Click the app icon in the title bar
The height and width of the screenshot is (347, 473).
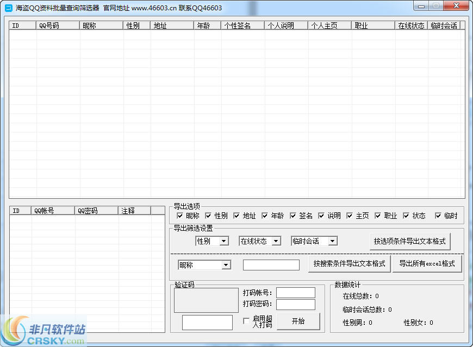point(9,8)
